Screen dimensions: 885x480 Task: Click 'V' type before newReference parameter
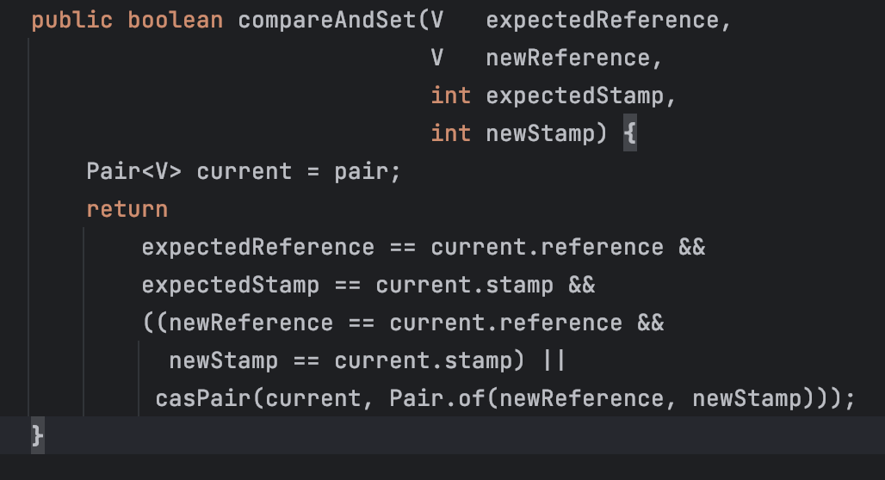click(437, 58)
